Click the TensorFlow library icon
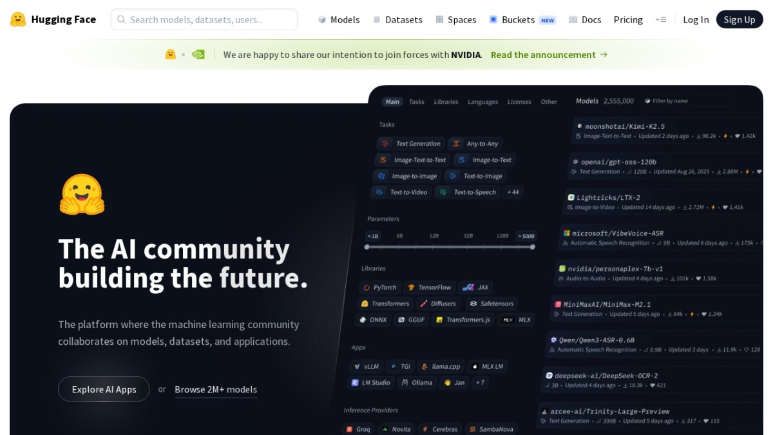The width and height of the screenshot is (773, 435). tap(411, 287)
